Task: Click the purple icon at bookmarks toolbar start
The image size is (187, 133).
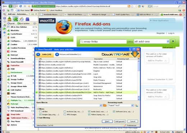Action: tap(4, 10)
